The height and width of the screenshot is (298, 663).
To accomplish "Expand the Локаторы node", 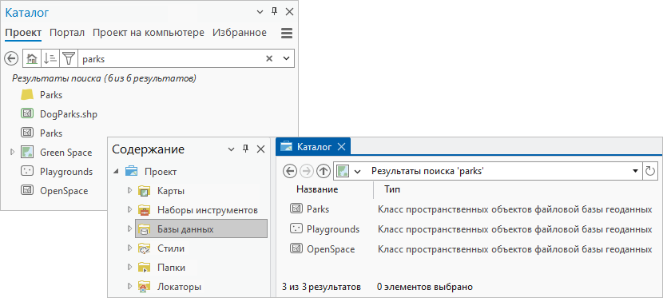I will [130, 287].
